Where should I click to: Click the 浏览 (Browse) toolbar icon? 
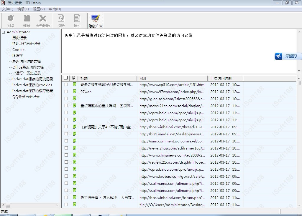coord(11,21)
